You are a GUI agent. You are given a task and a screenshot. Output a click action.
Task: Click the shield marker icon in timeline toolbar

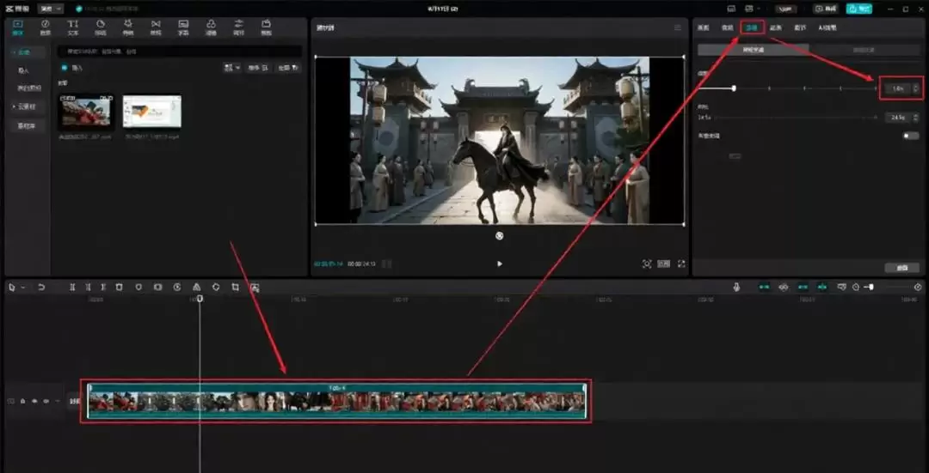(x=138, y=288)
